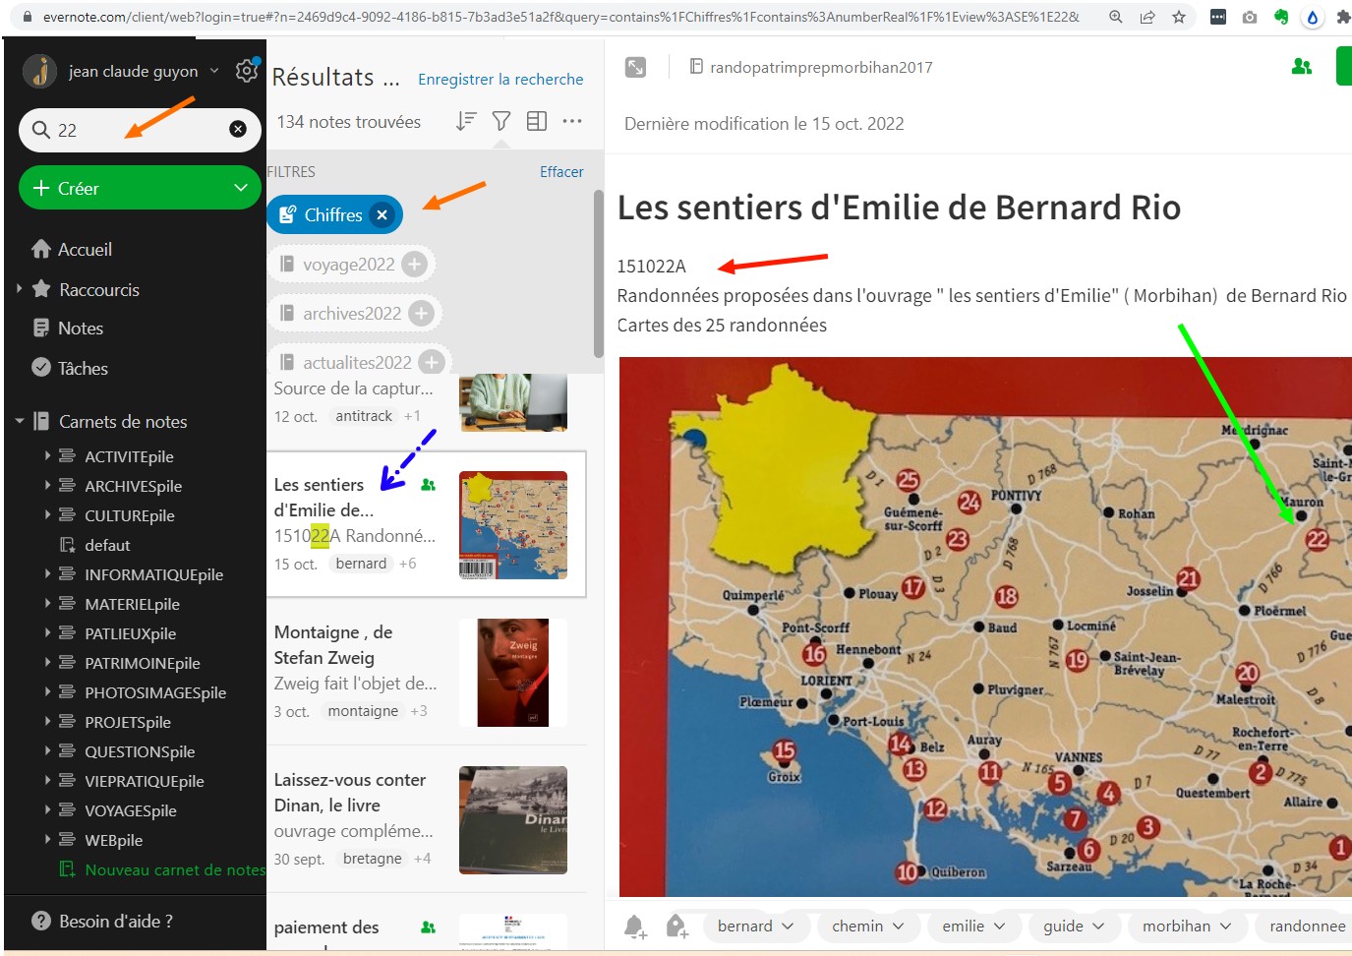This screenshot has width=1352, height=956.
Task: Click Enregistrer la recherche link
Action: pos(500,79)
